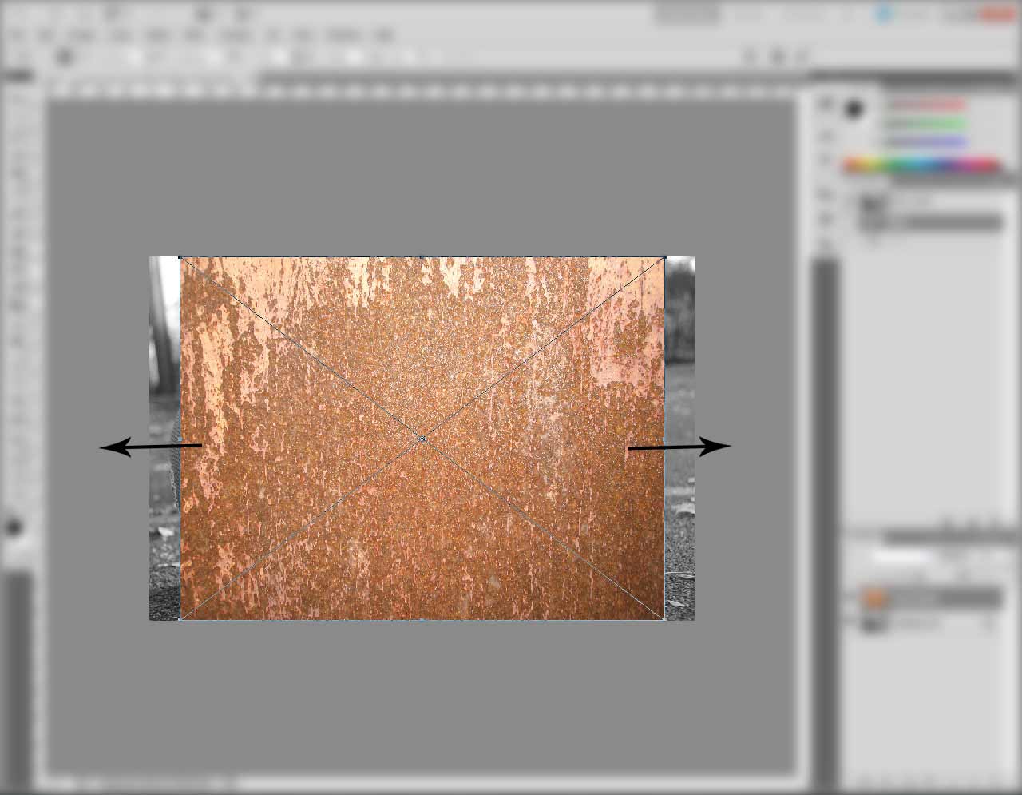Click the transform center reference point on canvas
The image size is (1022, 795).
[422, 439]
